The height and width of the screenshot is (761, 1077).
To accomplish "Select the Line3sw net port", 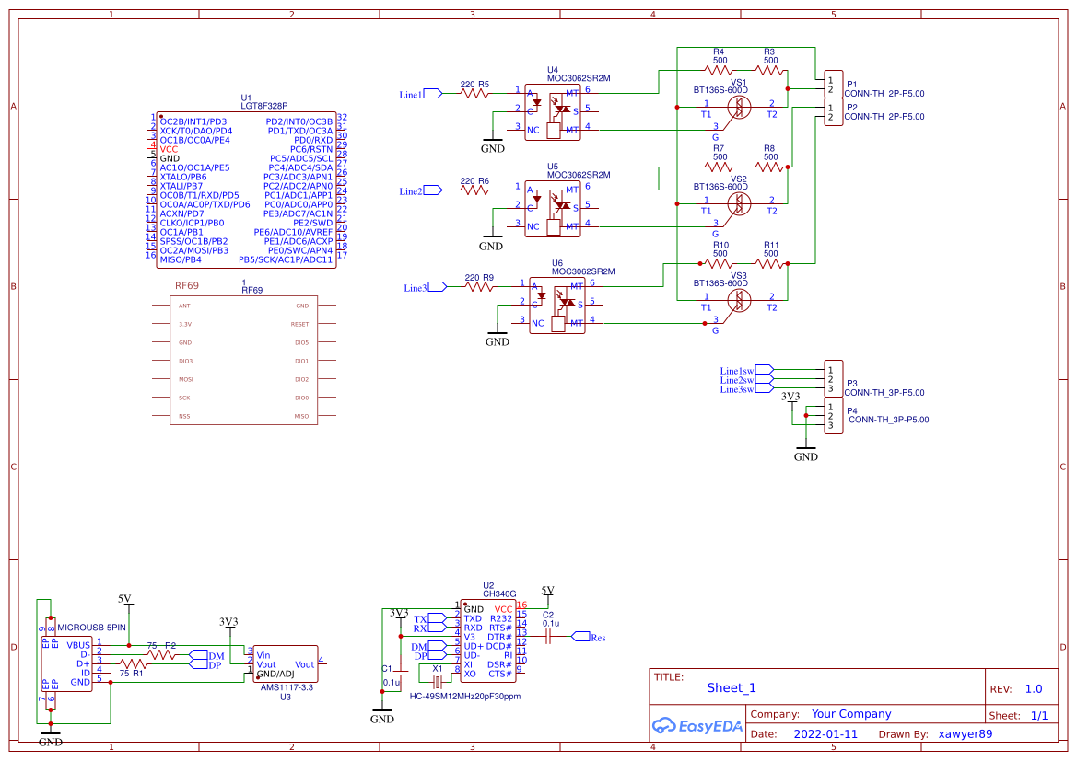I will 764,389.
